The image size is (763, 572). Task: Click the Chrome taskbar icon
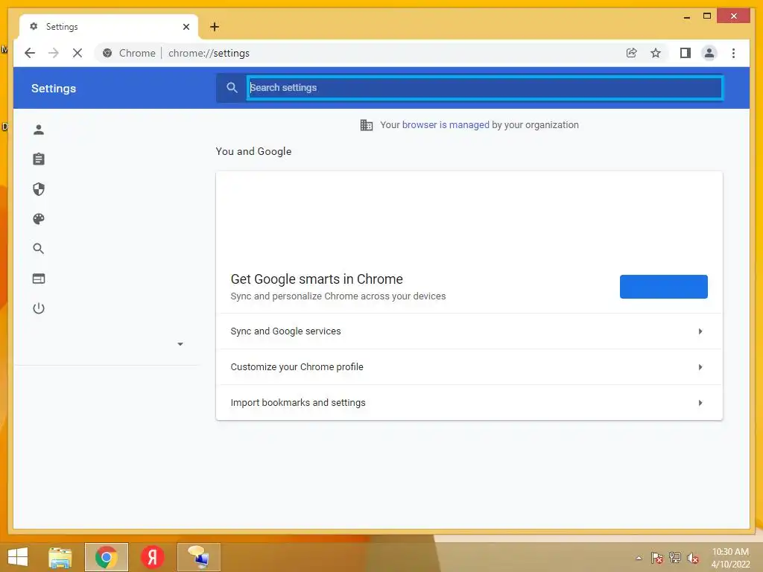tap(107, 557)
